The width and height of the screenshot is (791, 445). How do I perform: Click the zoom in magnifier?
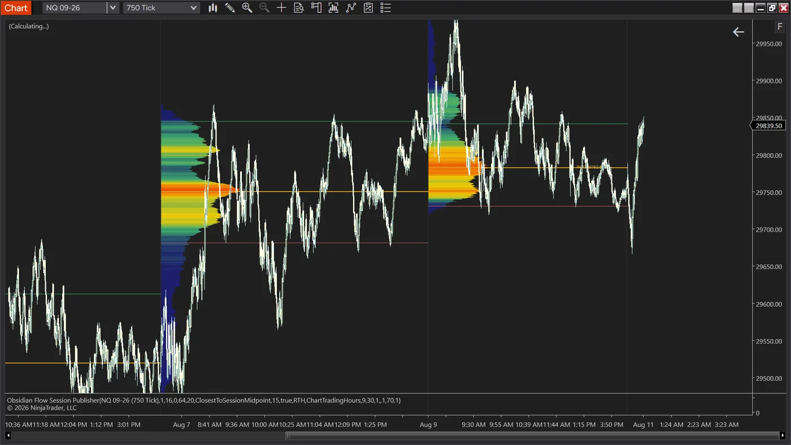click(247, 8)
